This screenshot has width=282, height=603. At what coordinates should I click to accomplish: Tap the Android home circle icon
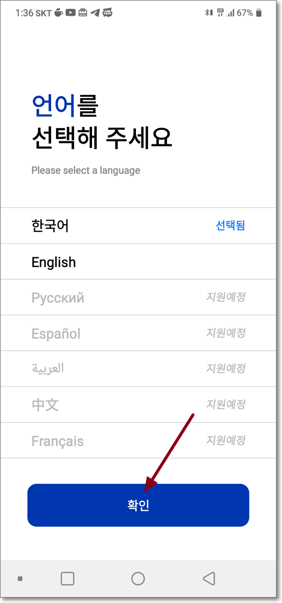(x=138, y=578)
